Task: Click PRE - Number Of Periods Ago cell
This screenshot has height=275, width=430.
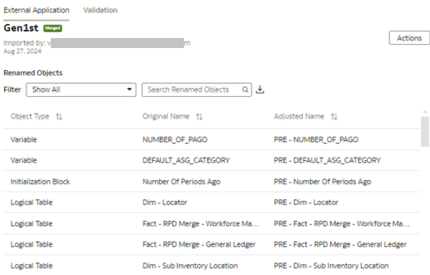Action: pos(322,182)
